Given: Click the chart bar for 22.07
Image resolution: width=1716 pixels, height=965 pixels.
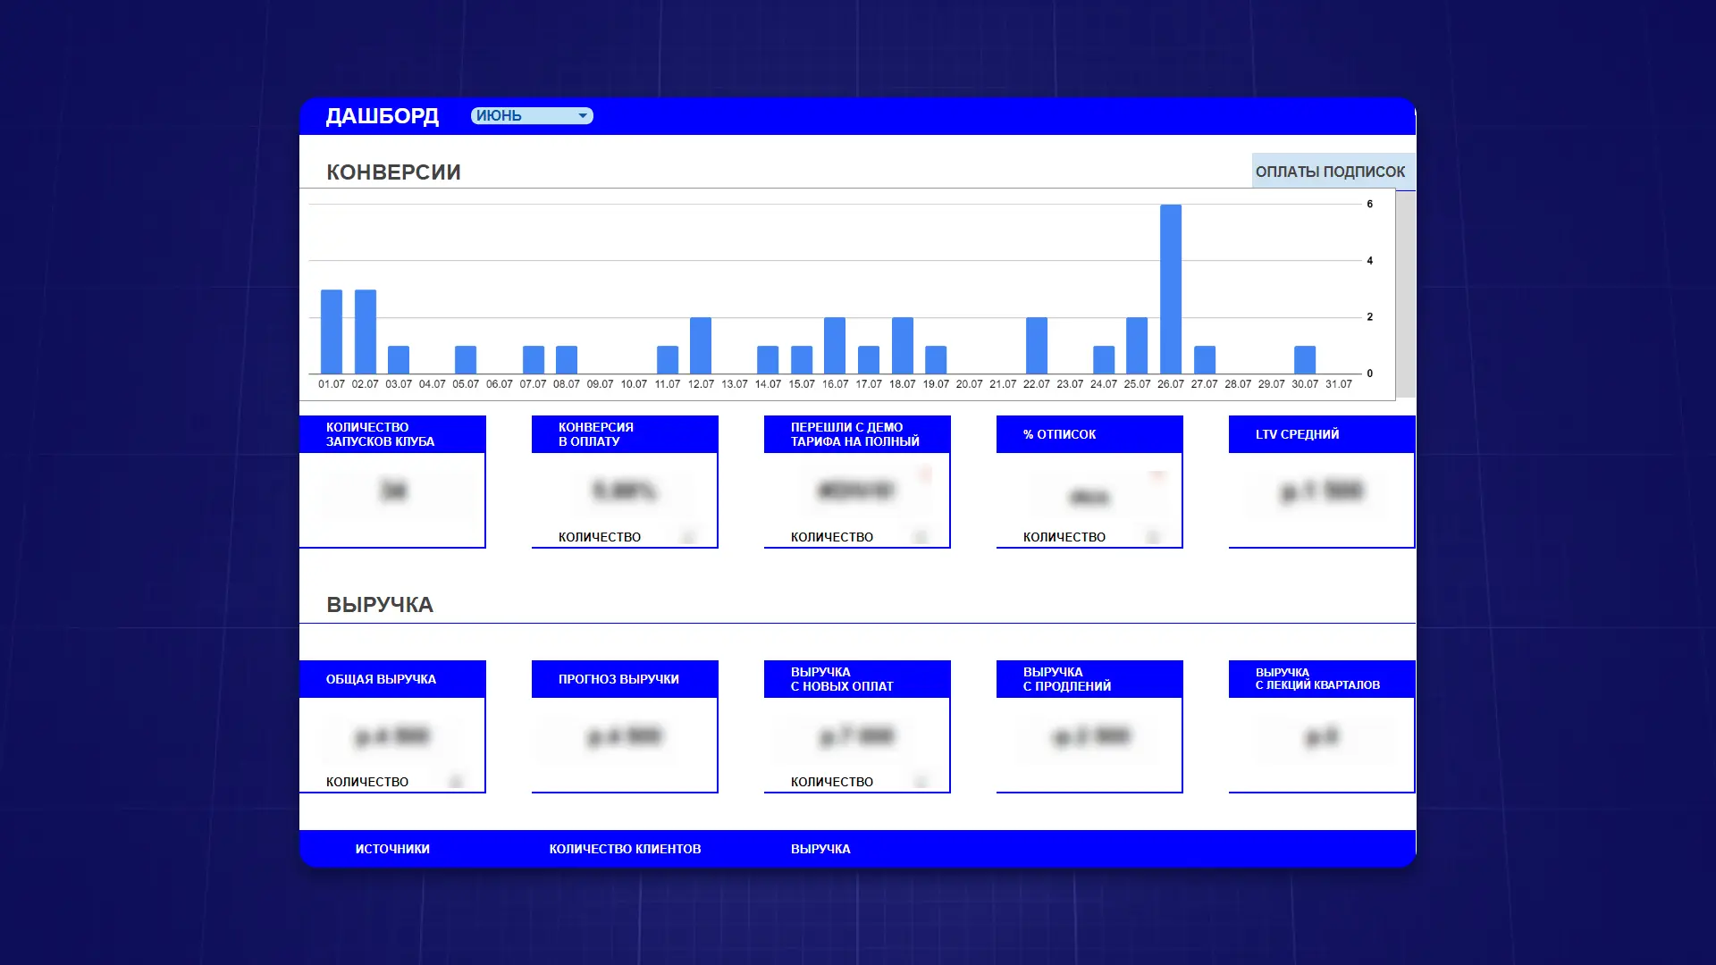Looking at the screenshot, I should click(x=1036, y=346).
